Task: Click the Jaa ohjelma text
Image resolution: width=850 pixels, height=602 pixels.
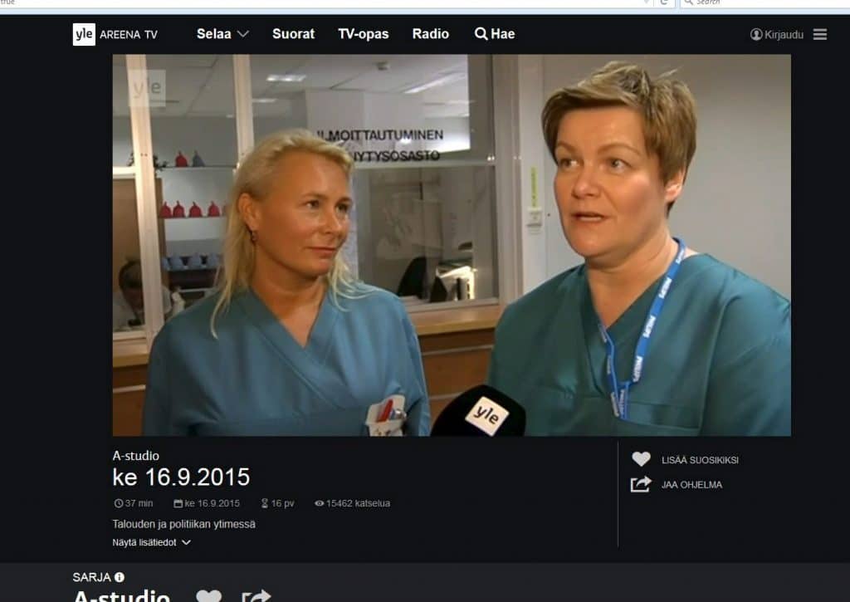Action: (691, 485)
